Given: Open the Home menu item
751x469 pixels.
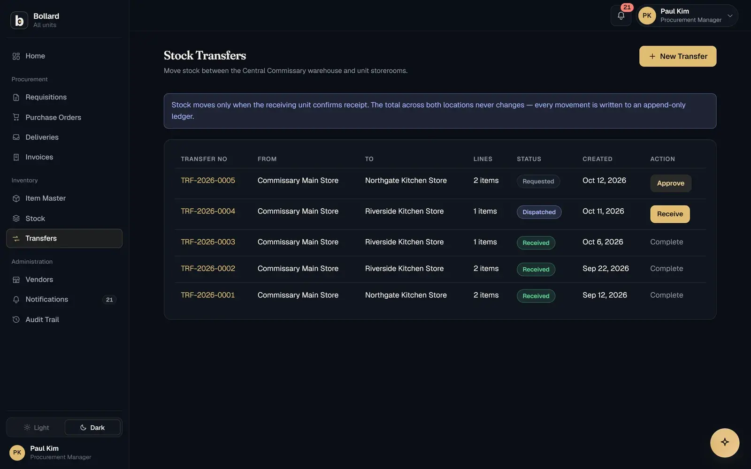Looking at the screenshot, I should coord(64,56).
